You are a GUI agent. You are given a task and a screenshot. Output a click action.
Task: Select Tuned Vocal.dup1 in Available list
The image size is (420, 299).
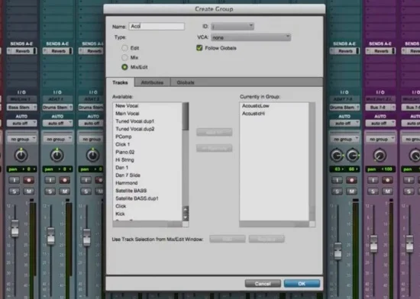click(x=134, y=121)
